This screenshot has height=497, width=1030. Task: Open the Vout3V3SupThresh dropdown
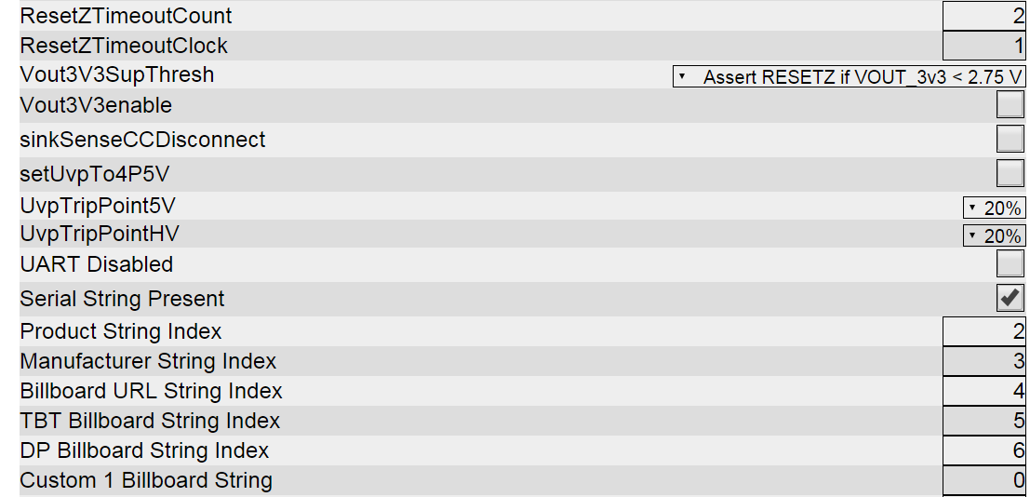[x=849, y=76]
